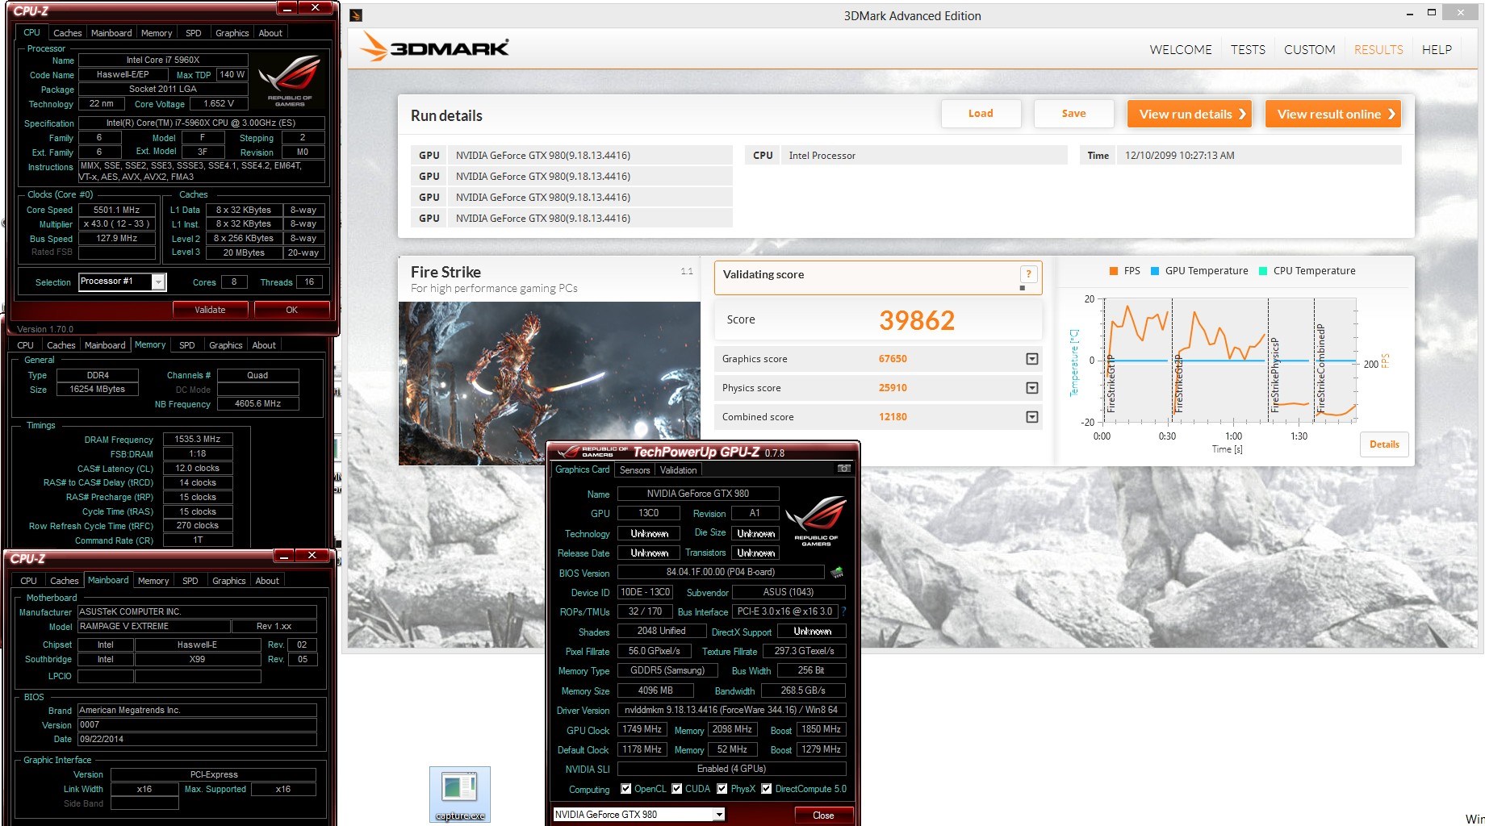Click the ROG logo in the CPU-Z CPU tab
Viewport: 1485px width, 826px height.
(x=290, y=79)
